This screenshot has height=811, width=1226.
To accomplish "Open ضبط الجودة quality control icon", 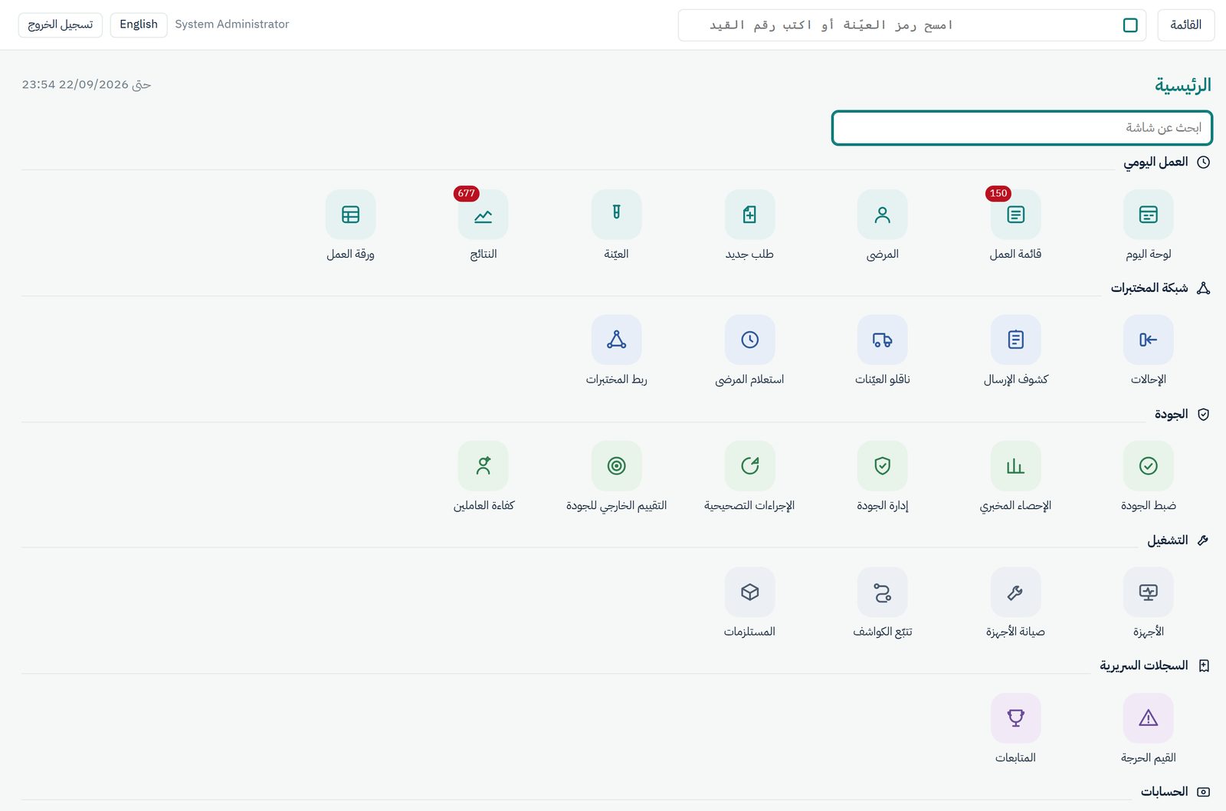I will [x=1148, y=465].
